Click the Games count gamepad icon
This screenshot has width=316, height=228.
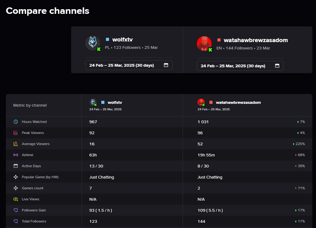point(16,188)
